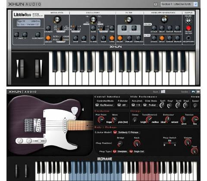Click the Strum Speed knob
The width and height of the screenshot is (207, 181).
[x=195, y=106]
